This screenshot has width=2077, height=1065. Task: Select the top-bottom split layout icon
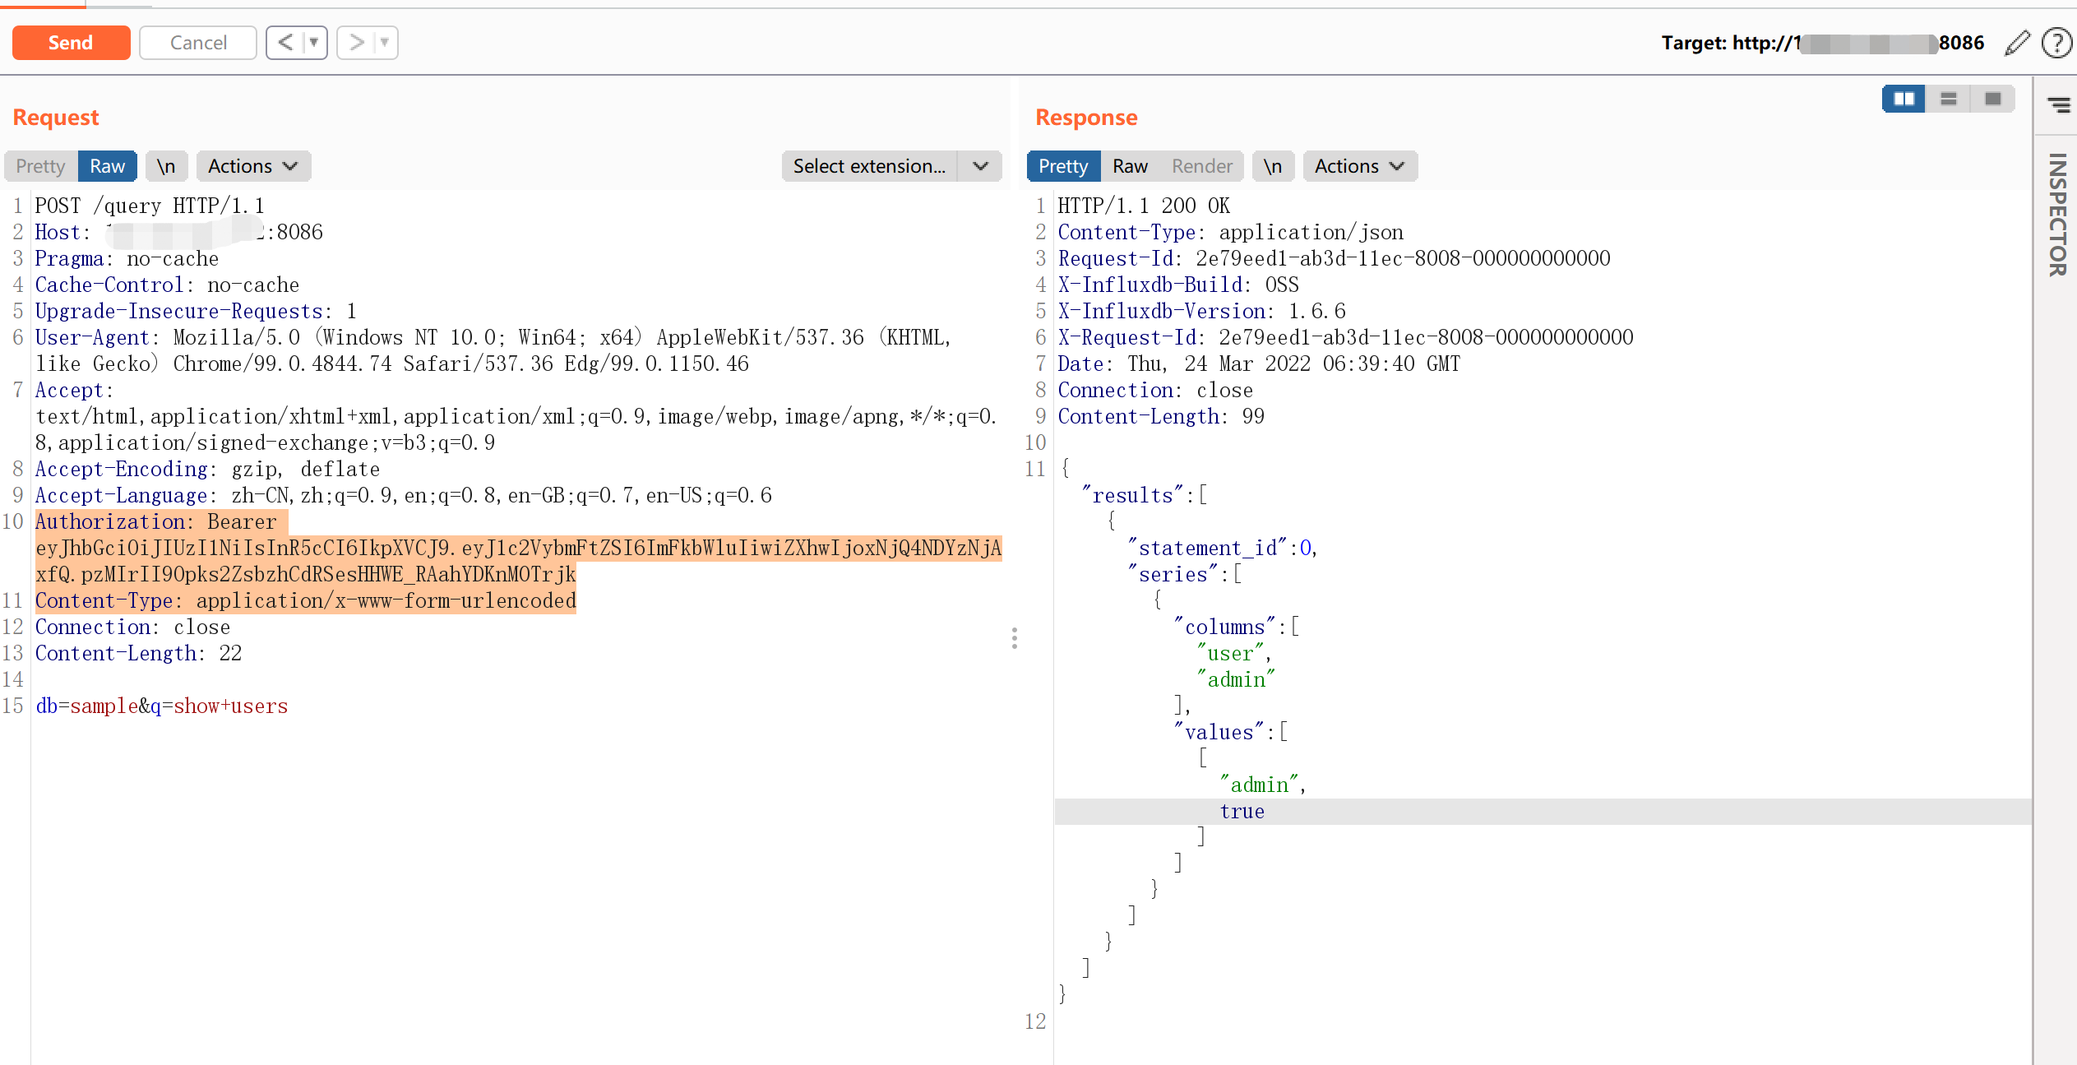(1948, 99)
